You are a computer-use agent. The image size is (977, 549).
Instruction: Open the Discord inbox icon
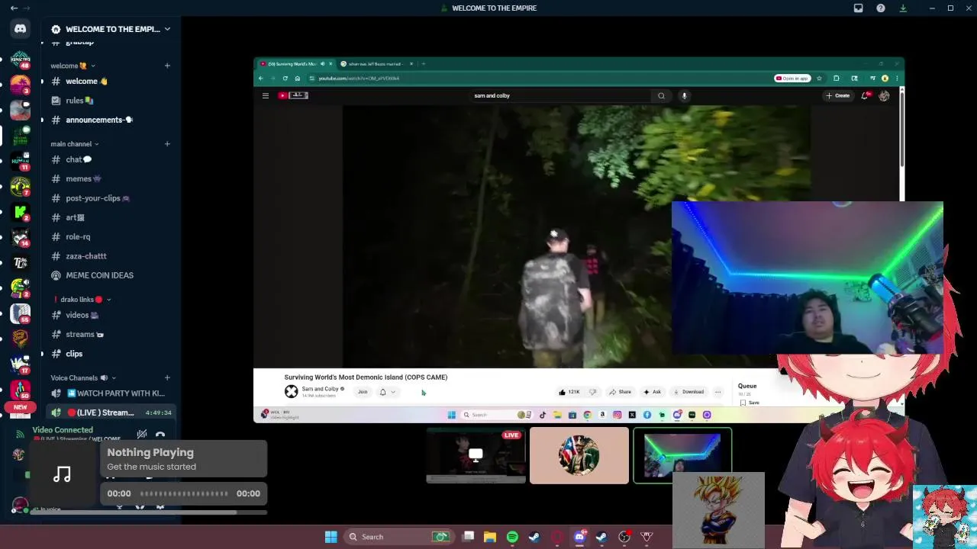(858, 8)
